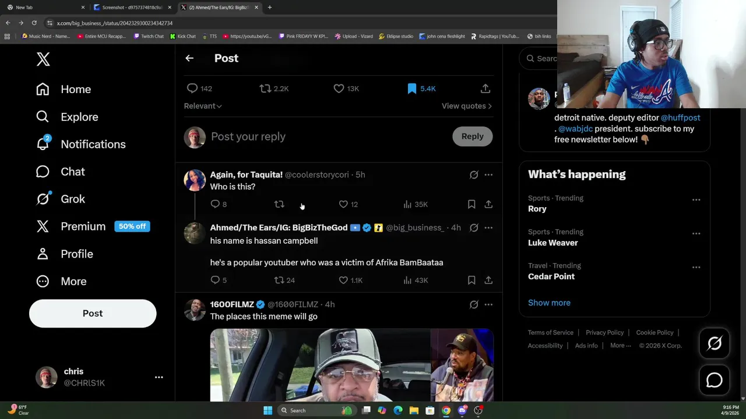The width and height of the screenshot is (746, 419).
Task: Repost the "Who is this?" comment
Action: 279,204
